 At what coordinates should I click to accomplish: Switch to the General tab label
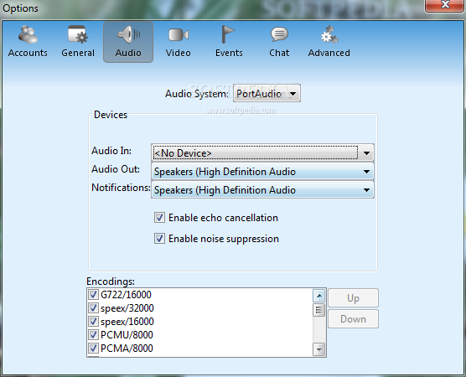click(x=78, y=53)
